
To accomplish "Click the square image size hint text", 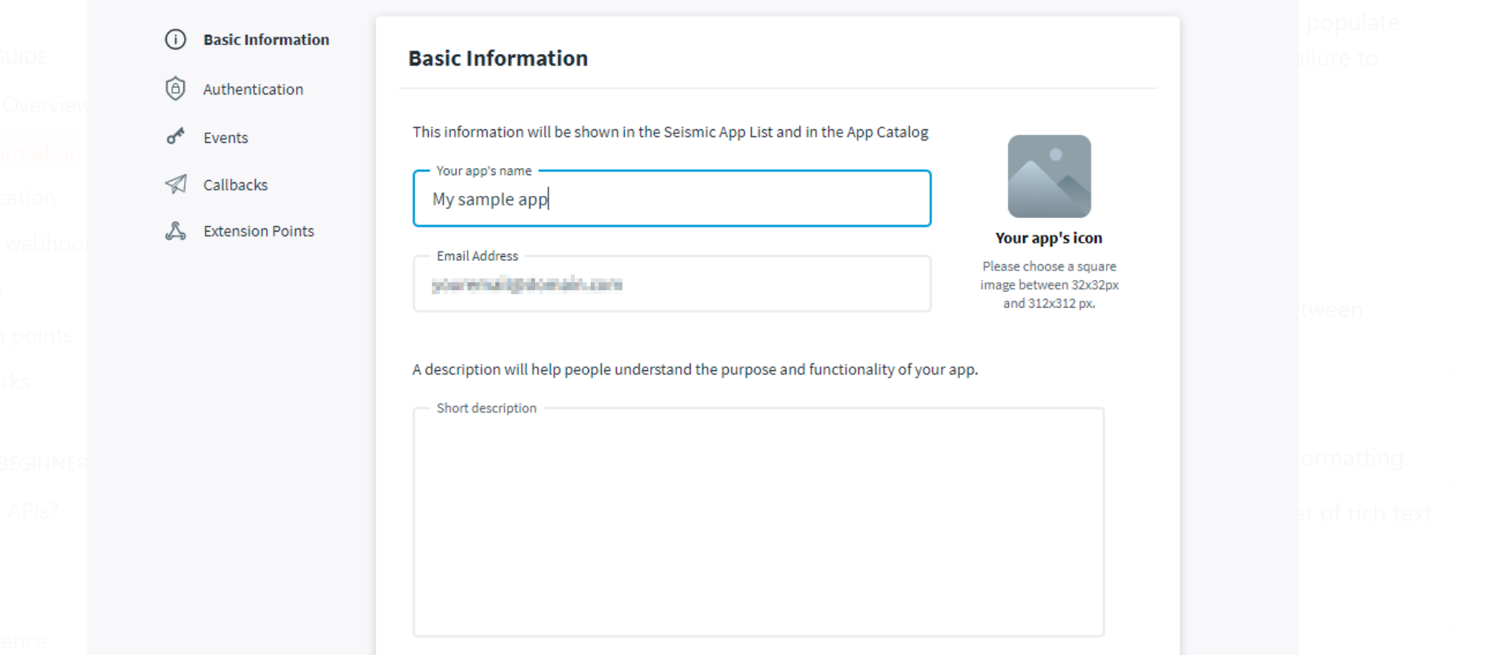I will click(x=1049, y=285).
